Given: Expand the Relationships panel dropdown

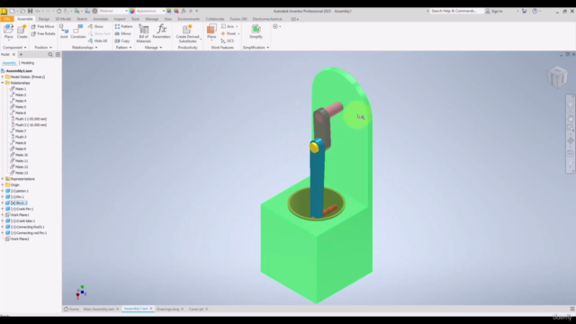Looking at the screenshot, I should coord(85,48).
